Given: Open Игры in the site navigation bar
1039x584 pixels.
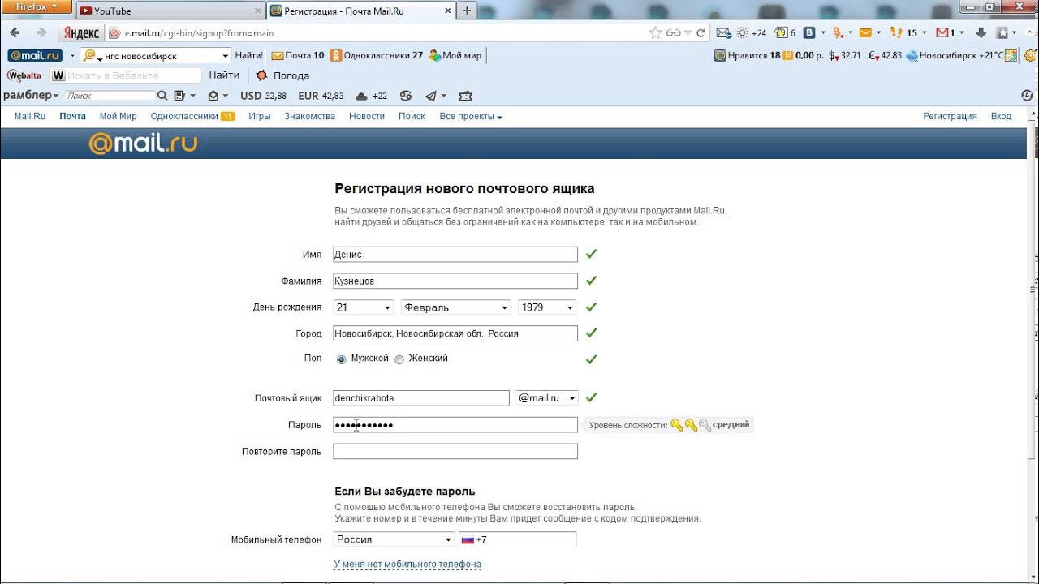Looking at the screenshot, I should click(x=260, y=117).
